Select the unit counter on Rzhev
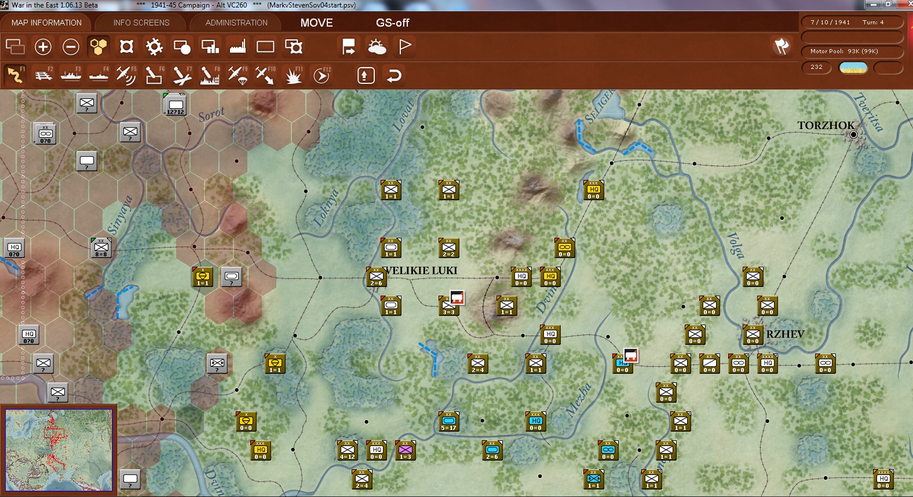The height and width of the screenshot is (497, 913). pyautogui.click(x=753, y=334)
